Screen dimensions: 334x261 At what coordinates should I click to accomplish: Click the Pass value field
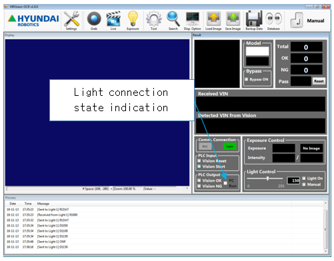click(x=301, y=81)
